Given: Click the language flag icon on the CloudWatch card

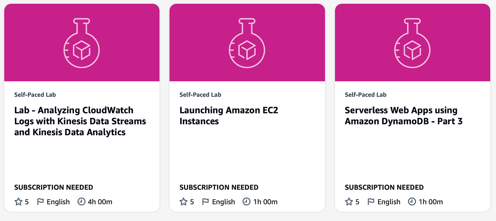Looking at the screenshot, I should [40, 202].
